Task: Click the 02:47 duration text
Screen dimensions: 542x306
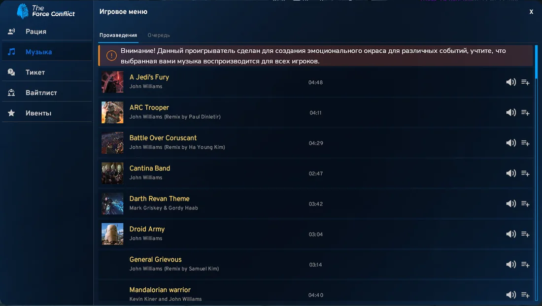Action: point(315,173)
